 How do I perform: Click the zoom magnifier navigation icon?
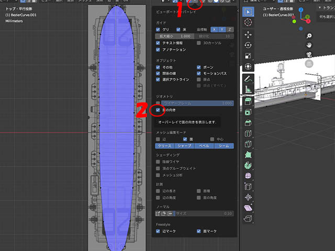(309, 36)
